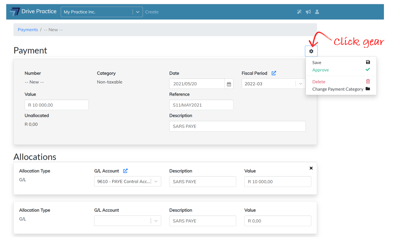
Task: Remove the first allocation with X
Action: 311,168
